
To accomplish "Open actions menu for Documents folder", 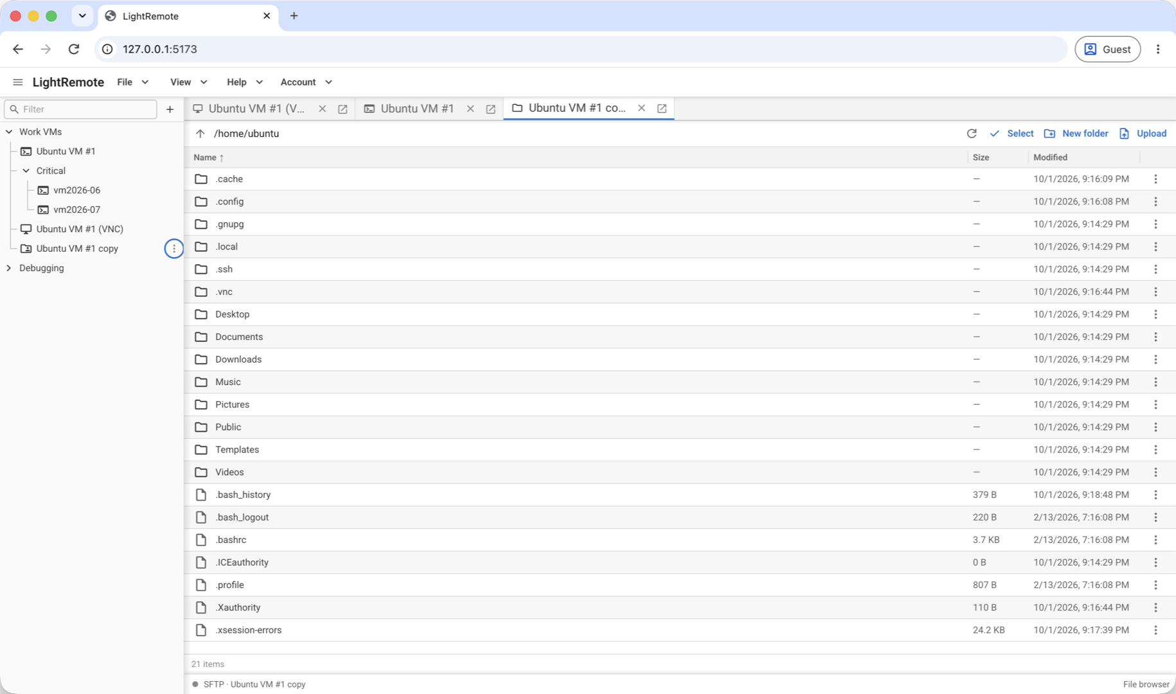I will 1155,337.
